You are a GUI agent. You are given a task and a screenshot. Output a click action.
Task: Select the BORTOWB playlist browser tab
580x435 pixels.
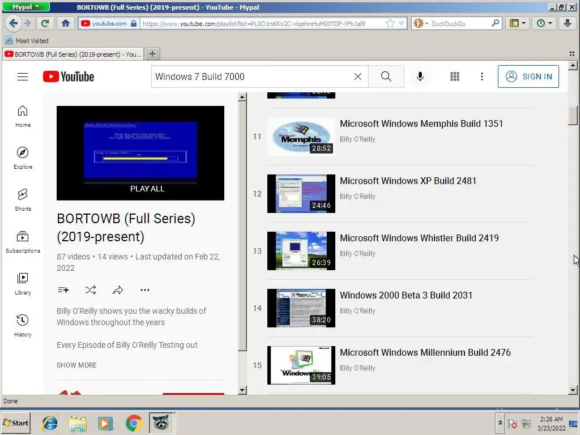pyautogui.click(x=73, y=54)
